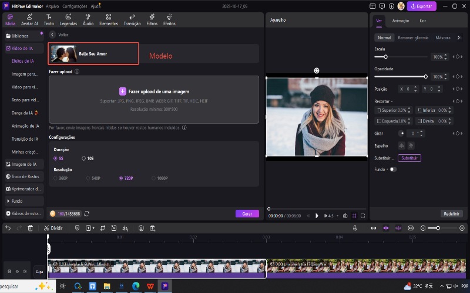Click the microphone record icon

click(x=355, y=228)
